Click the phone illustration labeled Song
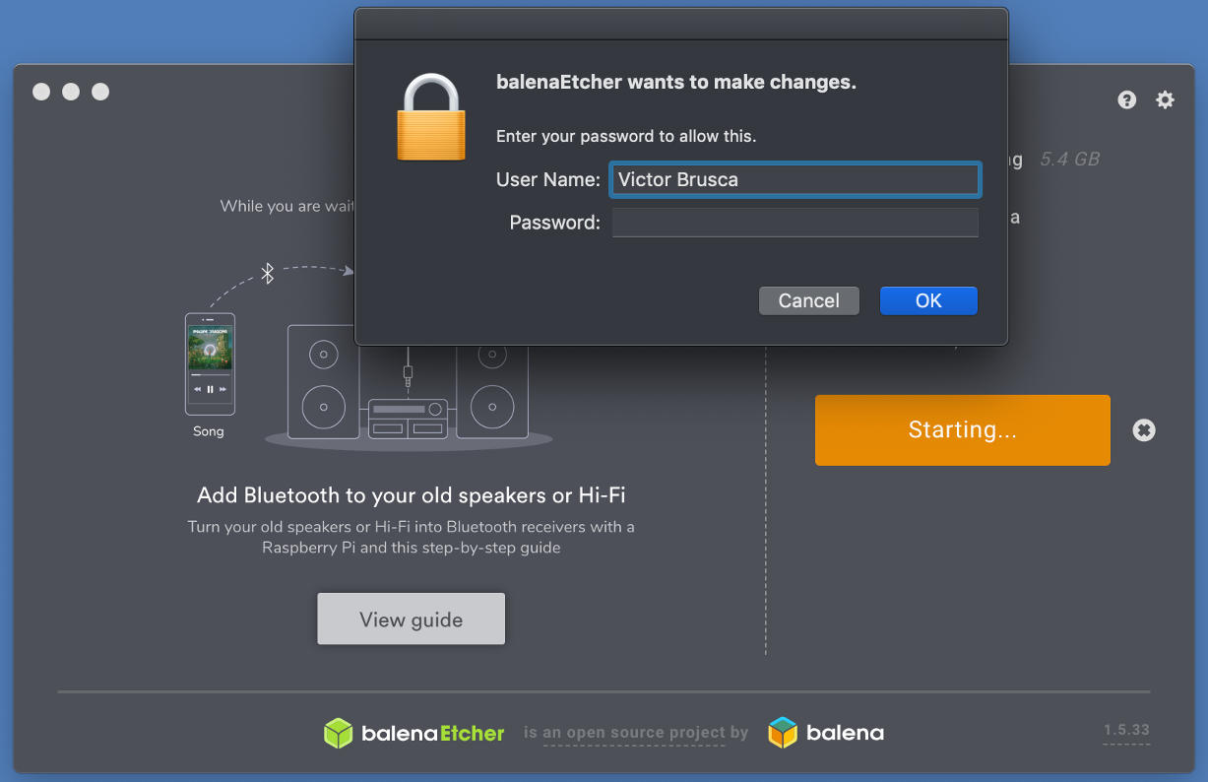This screenshot has width=1208, height=782. (210, 363)
